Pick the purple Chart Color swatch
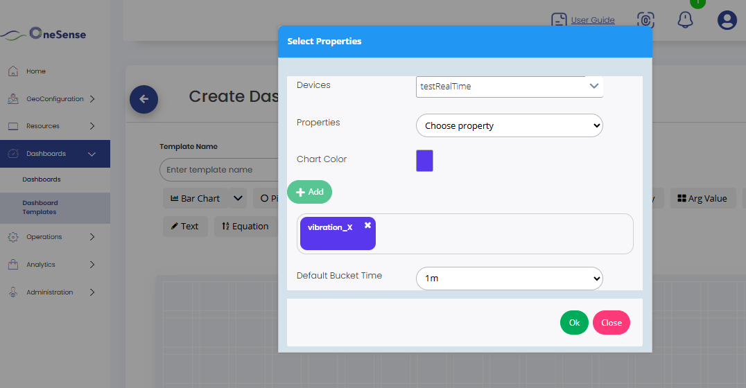Image resolution: width=746 pixels, height=388 pixels. 424,161
